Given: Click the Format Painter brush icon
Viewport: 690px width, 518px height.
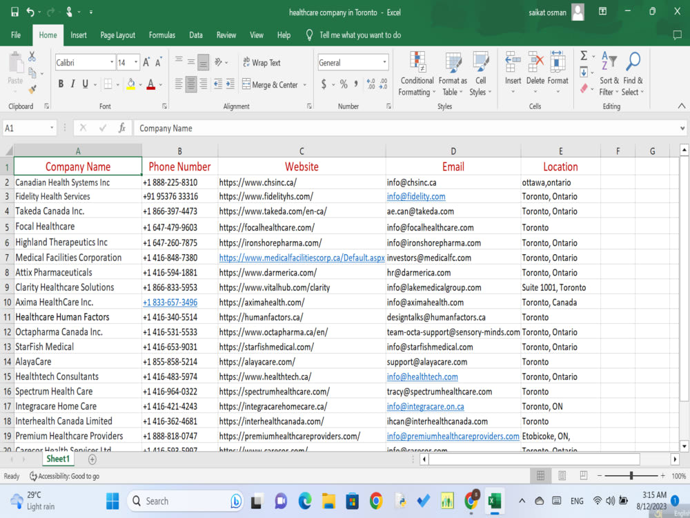Looking at the screenshot, I should pos(32,89).
